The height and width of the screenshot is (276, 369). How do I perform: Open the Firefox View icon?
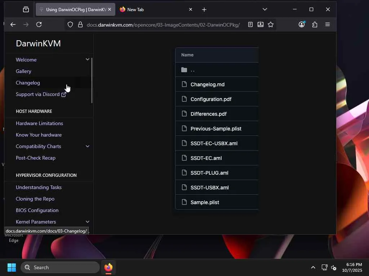pyautogui.click(x=26, y=9)
